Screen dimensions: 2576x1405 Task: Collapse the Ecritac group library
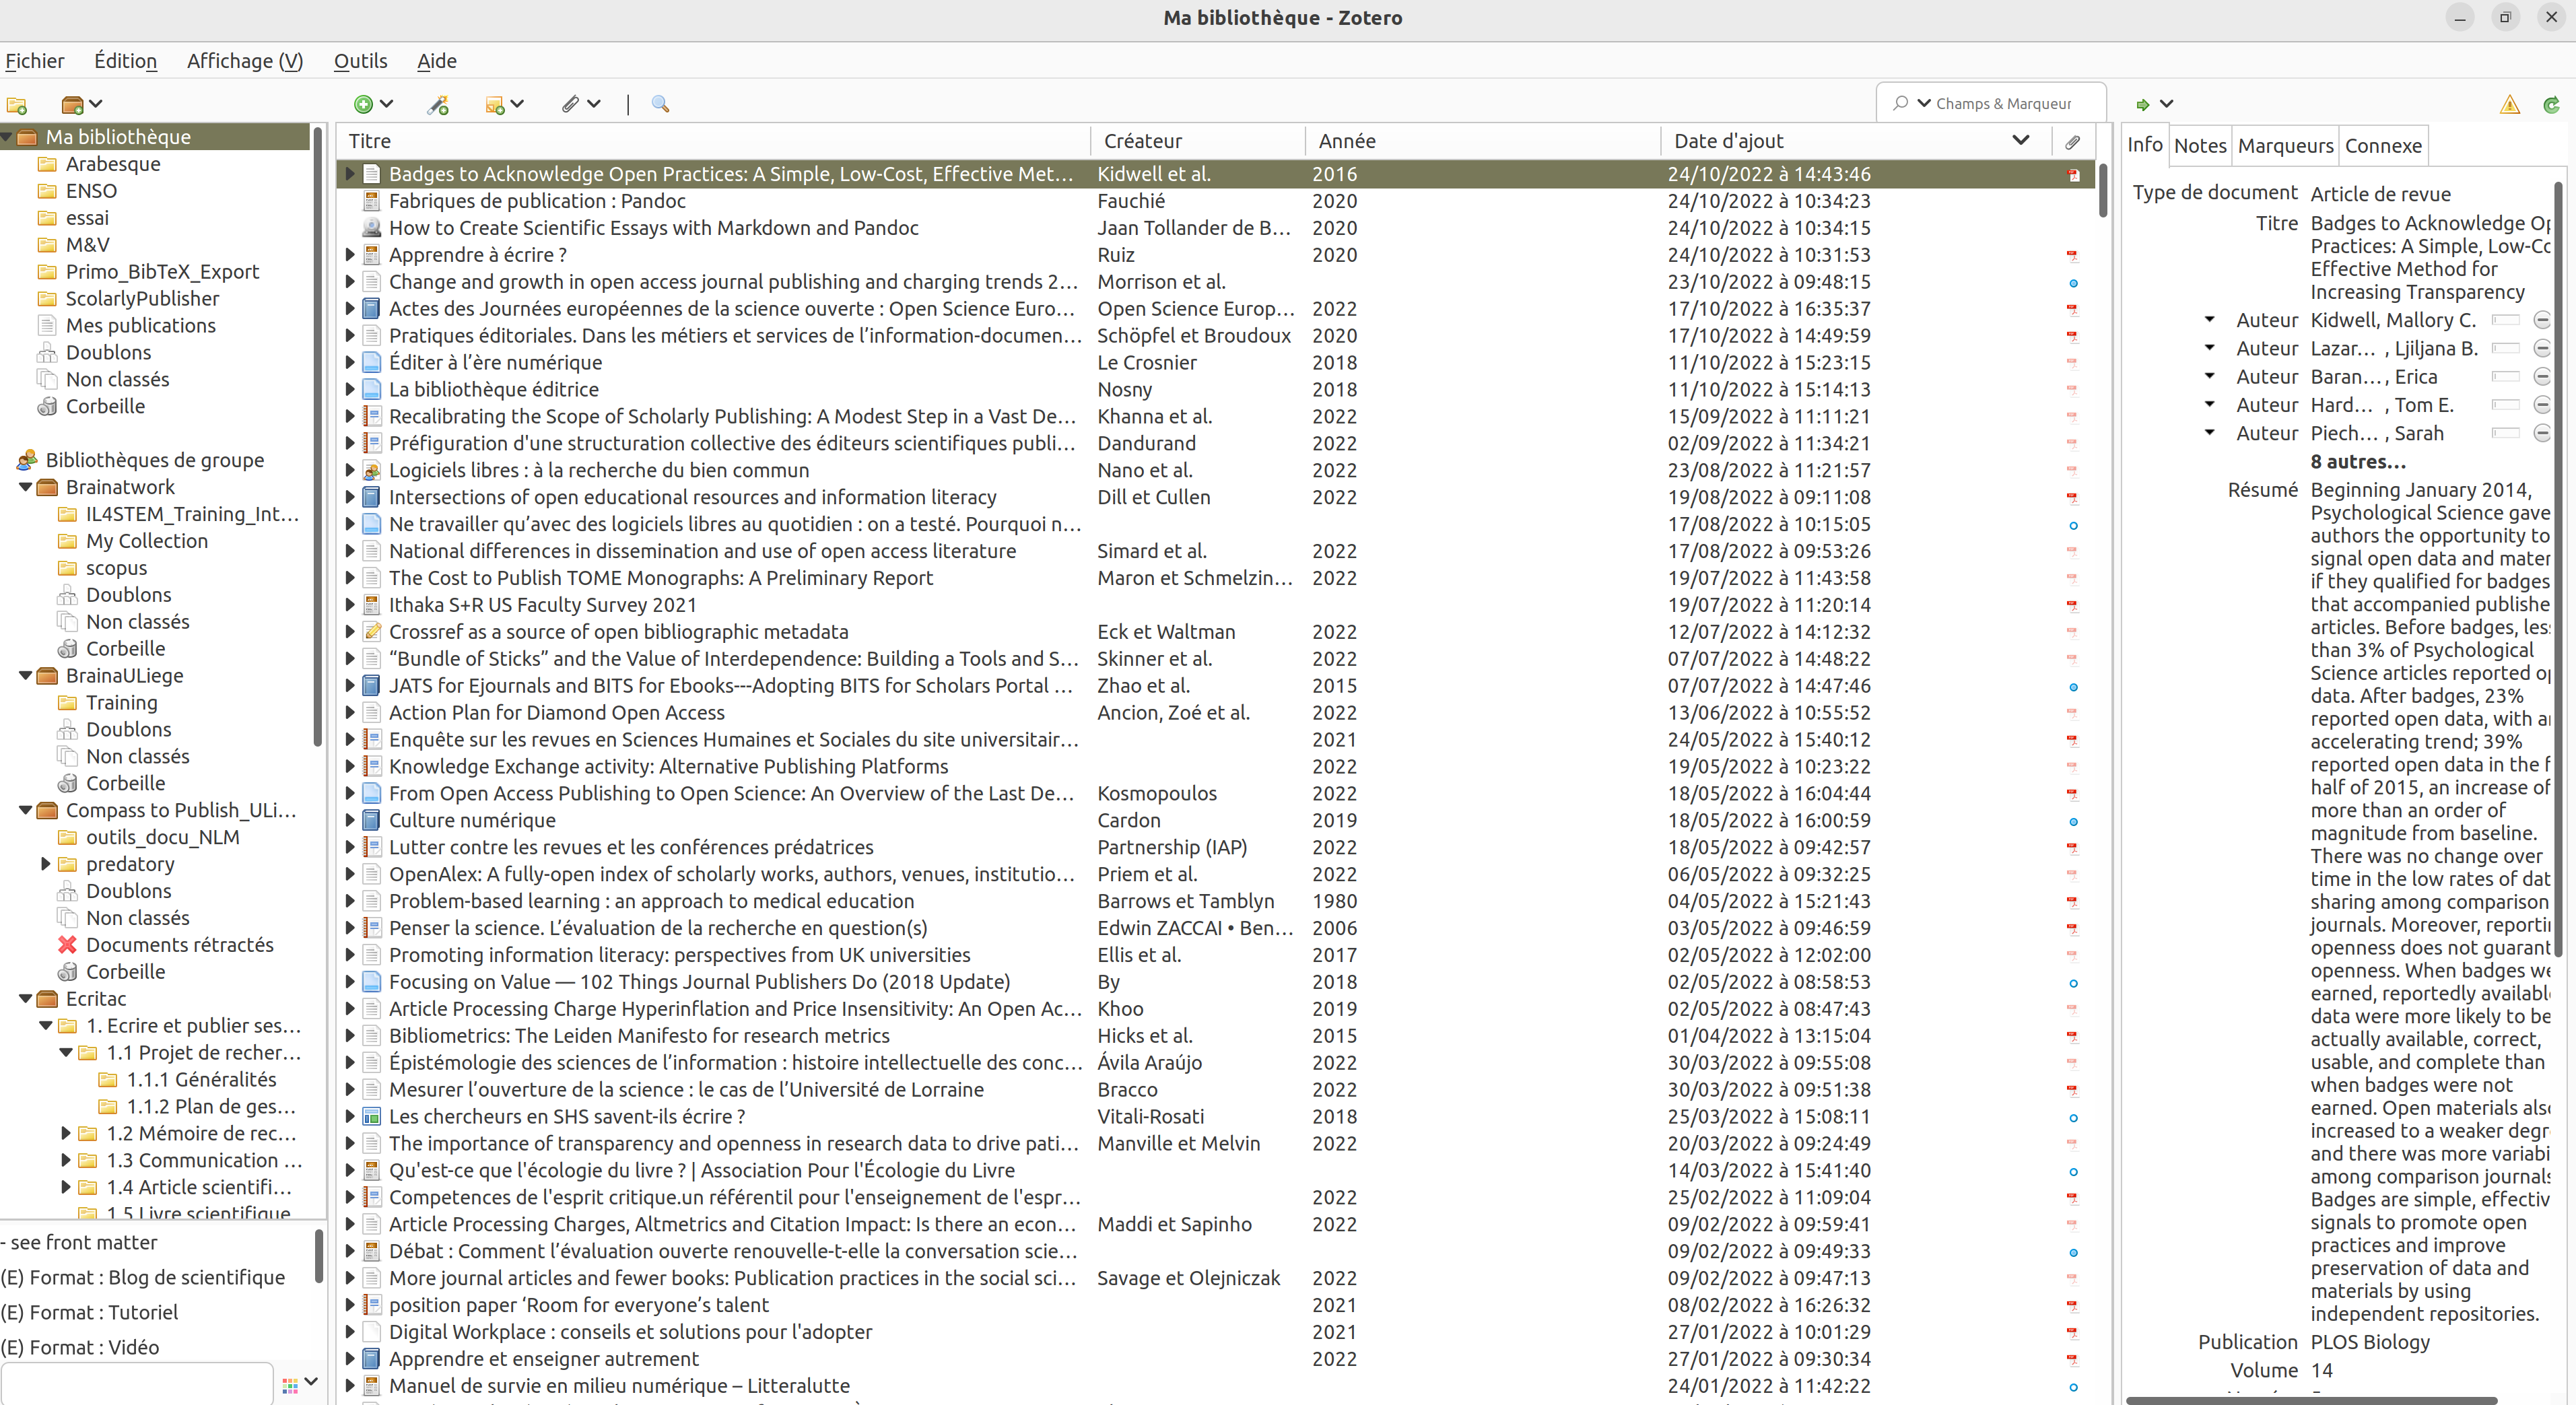point(25,999)
